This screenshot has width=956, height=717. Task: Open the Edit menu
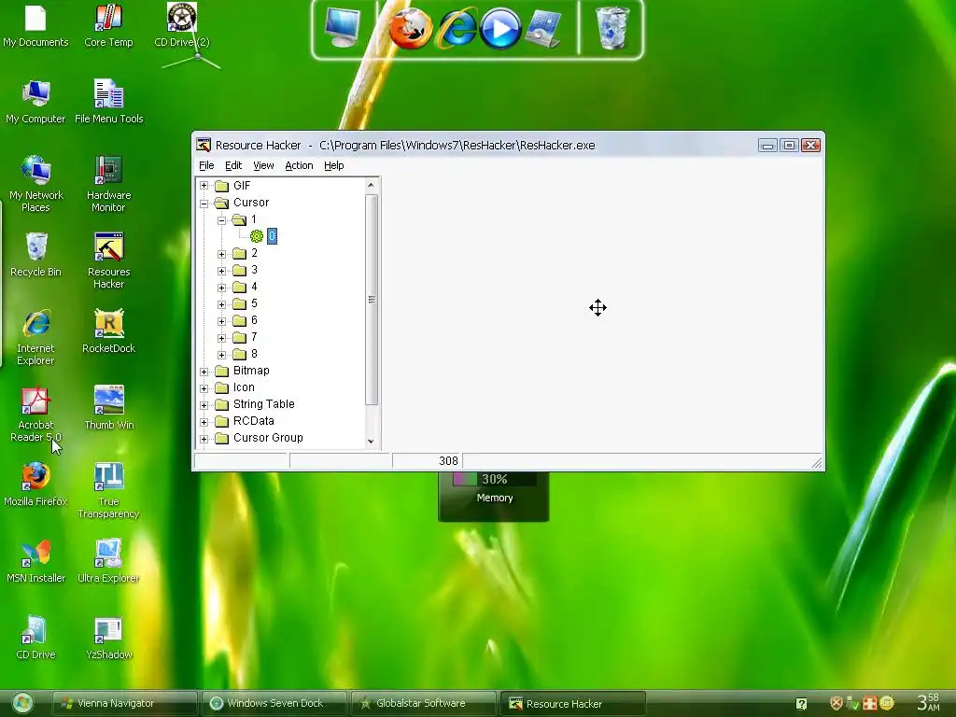pos(233,165)
